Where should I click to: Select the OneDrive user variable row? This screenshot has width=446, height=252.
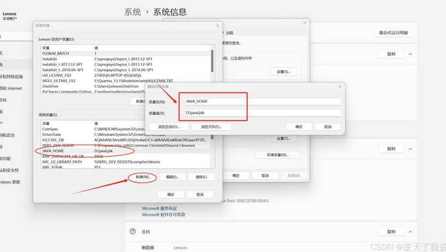coord(94,86)
